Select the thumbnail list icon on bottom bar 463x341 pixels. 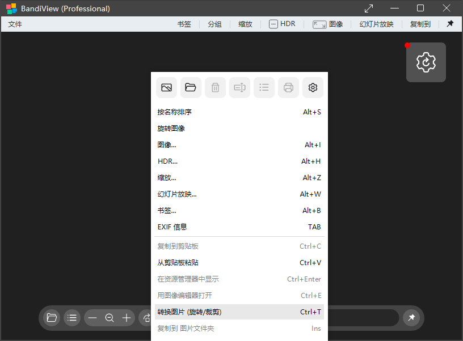(71, 318)
